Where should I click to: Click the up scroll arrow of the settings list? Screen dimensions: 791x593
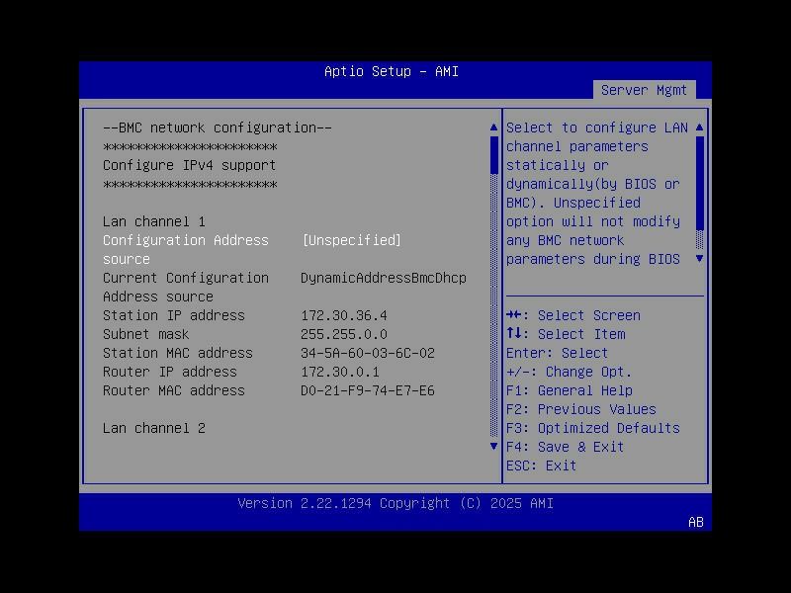pos(492,127)
